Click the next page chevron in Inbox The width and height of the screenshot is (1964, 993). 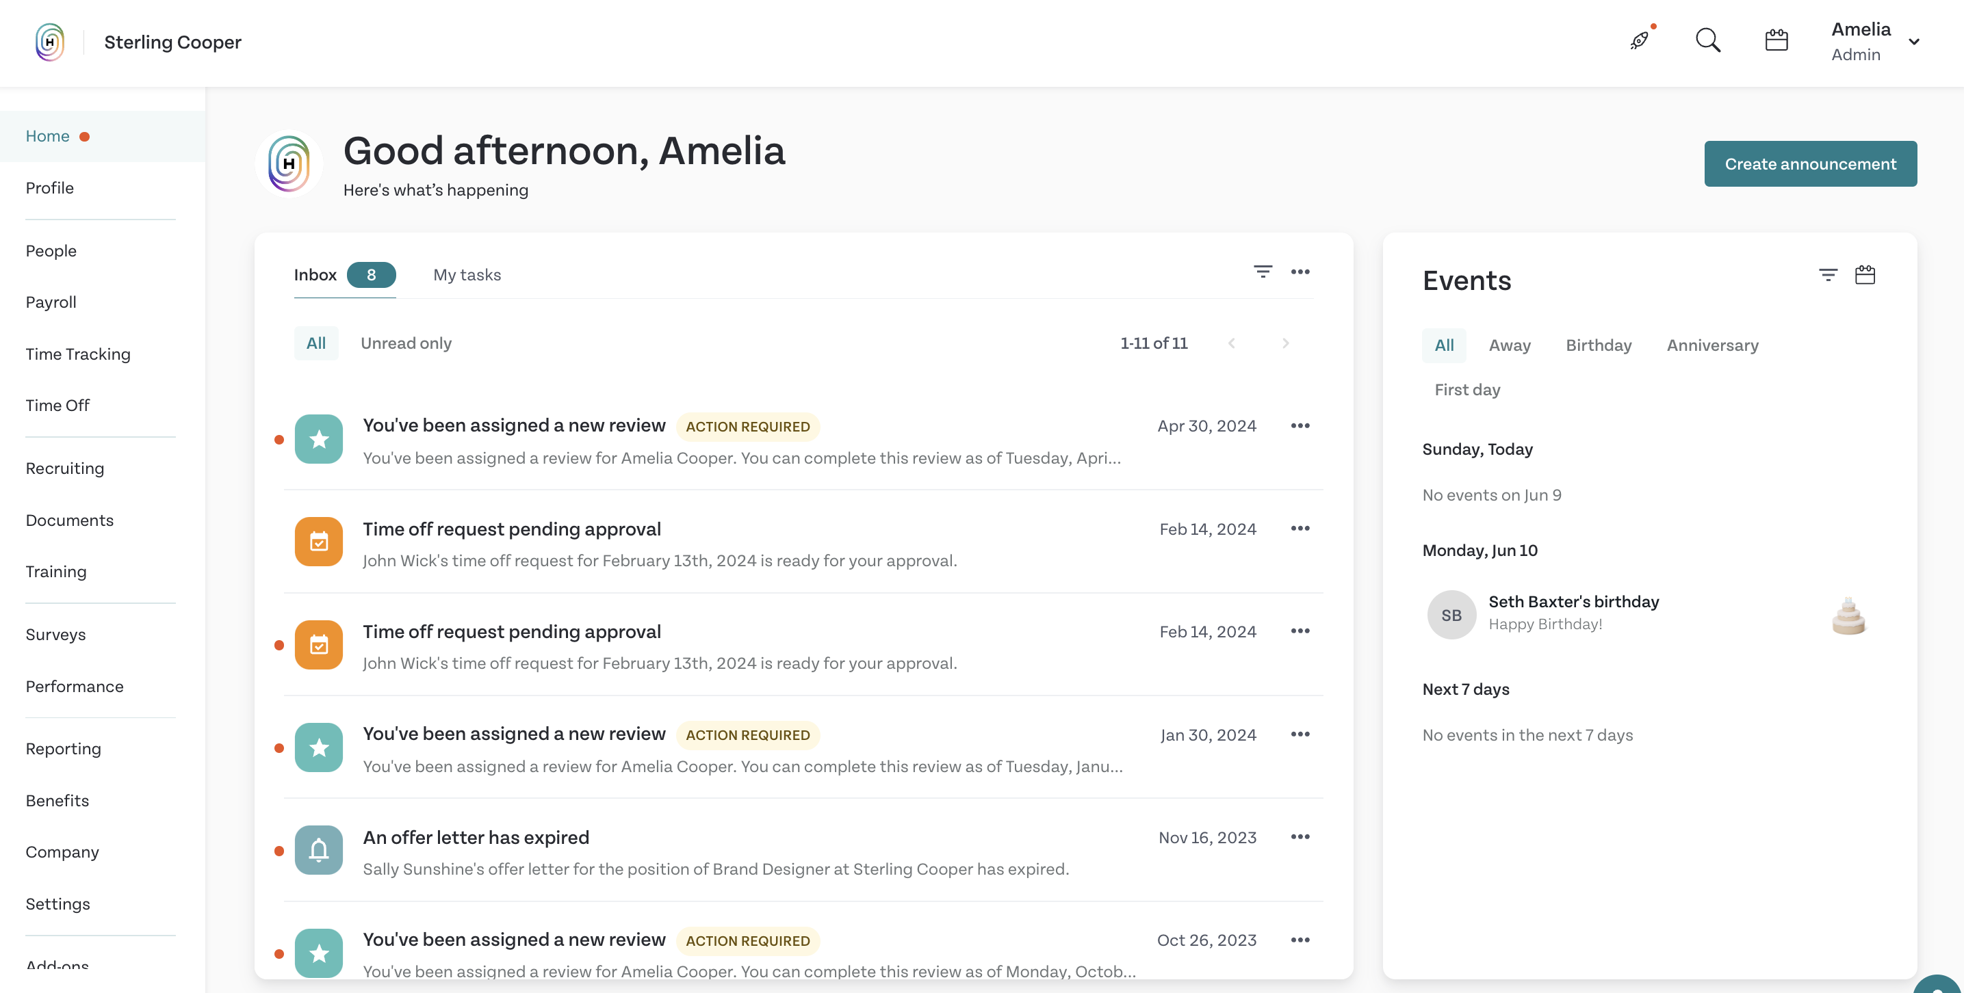pos(1285,343)
